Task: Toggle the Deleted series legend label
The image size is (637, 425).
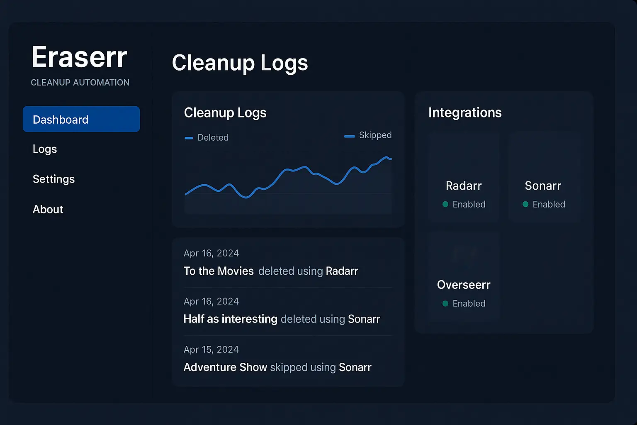Action: 213,137
